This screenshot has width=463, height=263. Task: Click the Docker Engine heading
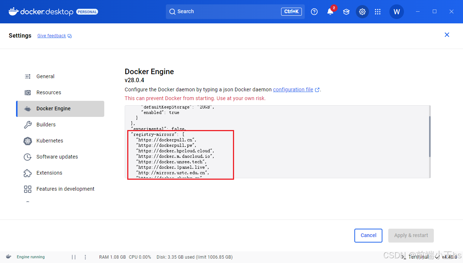tap(149, 72)
